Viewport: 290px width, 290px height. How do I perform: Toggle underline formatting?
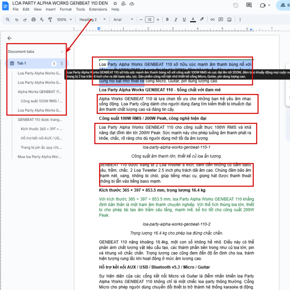tap(184, 20)
